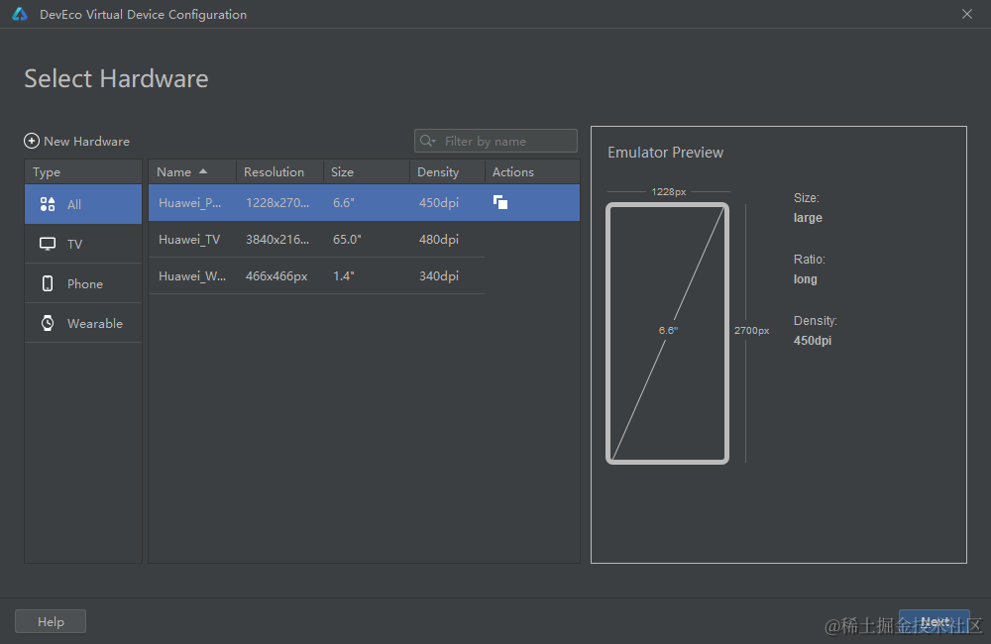
Task: Click the Next button
Action: (x=935, y=621)
